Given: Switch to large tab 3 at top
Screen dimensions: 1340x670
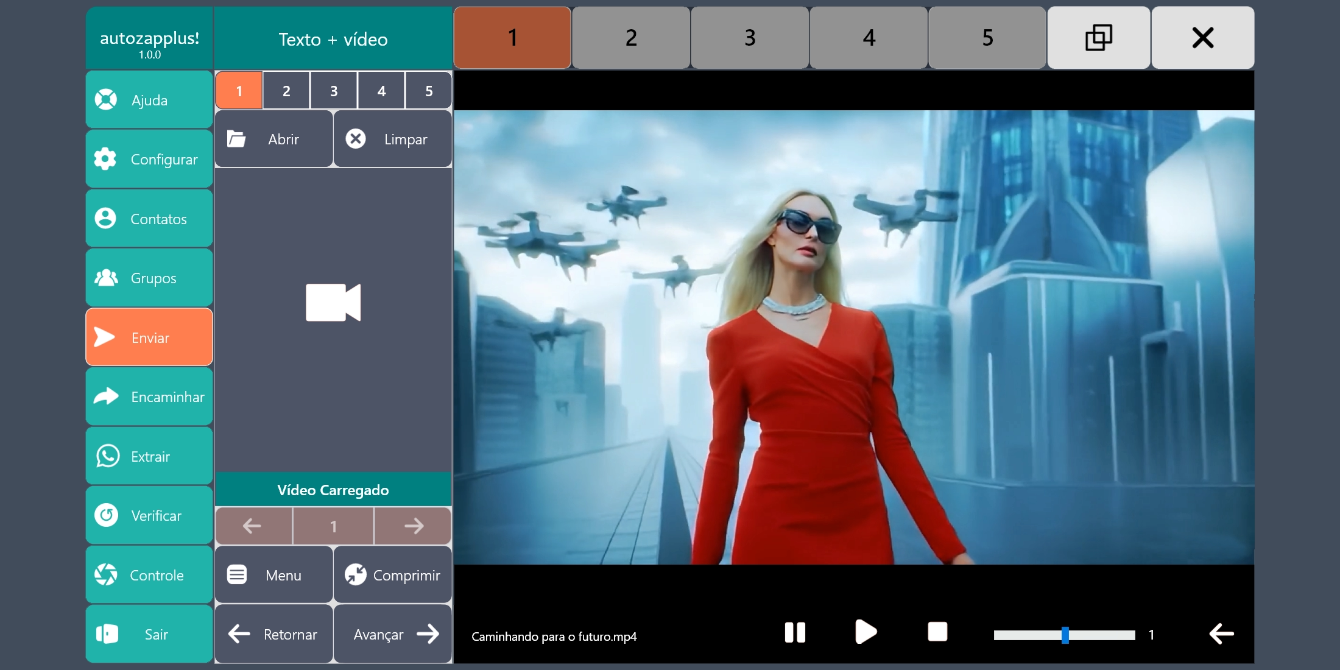Looking at the screenshot, I should click(x=750, y=38).
